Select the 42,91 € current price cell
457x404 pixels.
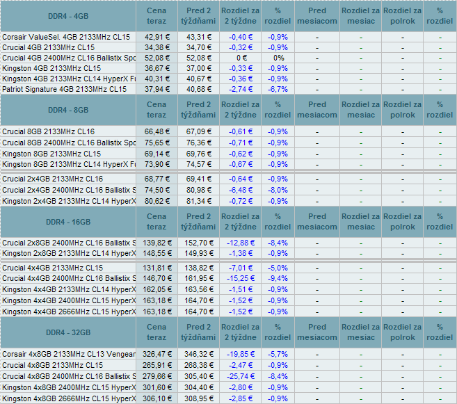157,37
